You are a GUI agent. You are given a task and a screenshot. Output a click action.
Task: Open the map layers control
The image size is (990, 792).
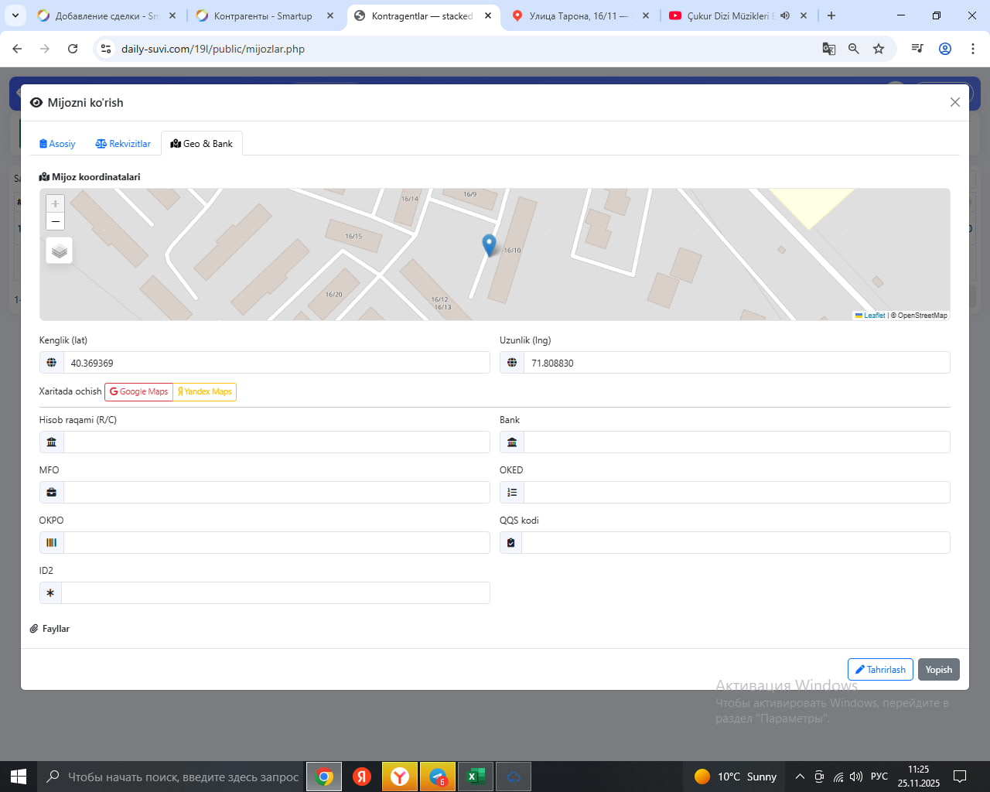(x=60, y=251)
